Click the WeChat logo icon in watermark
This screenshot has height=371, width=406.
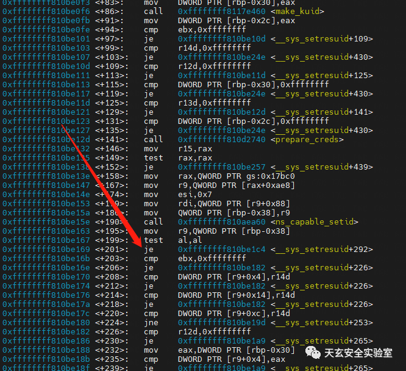pos(313,353)
